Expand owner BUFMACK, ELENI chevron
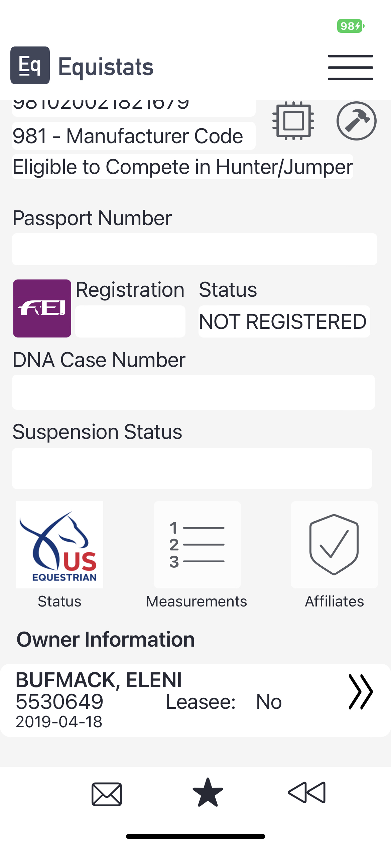Image resolution: width=391 pixels, height=847 pixels. coord(360,692)
